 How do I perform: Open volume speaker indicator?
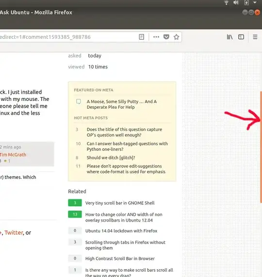click(236, 2)
